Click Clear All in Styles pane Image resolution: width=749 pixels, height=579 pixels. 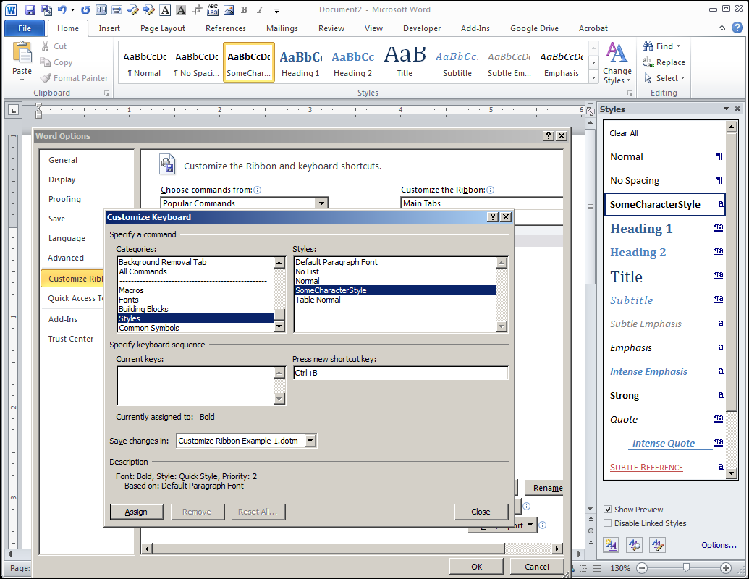click(665, 133)
